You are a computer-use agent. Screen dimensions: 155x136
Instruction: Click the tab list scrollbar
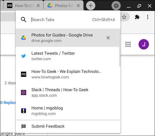coord(120,48)
